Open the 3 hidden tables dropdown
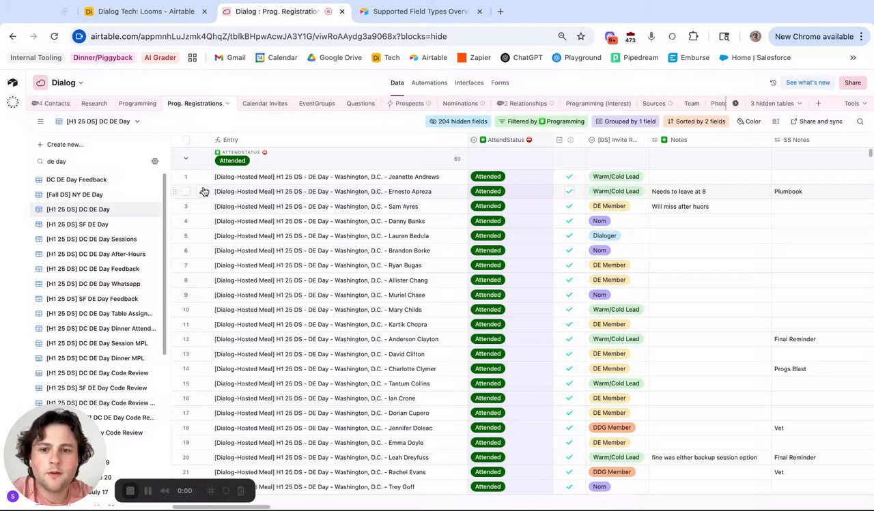 pyautogui.click(x=776, y=103)
